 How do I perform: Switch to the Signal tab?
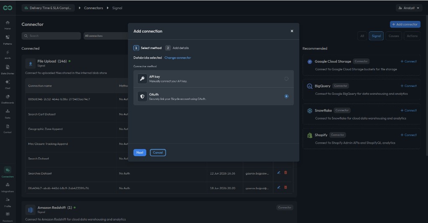click(x=376, y=36)
